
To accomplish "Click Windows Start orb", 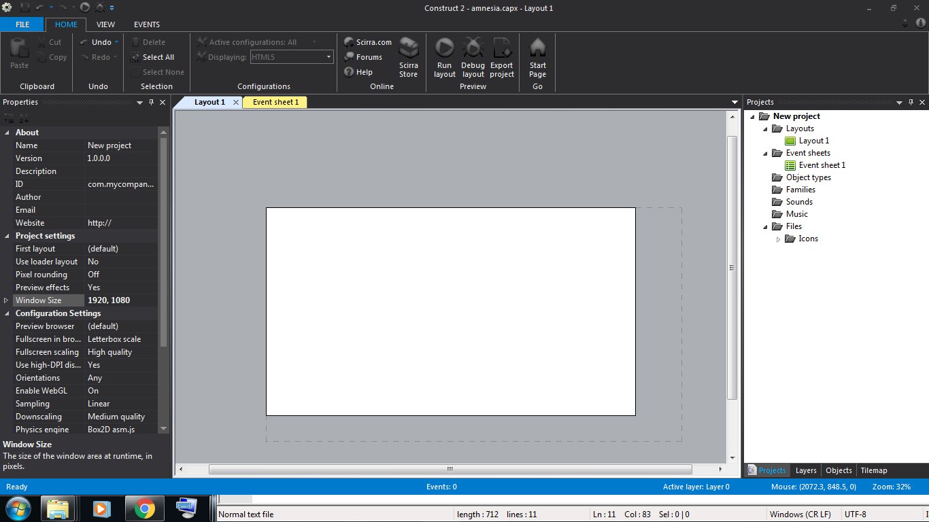I will 17,508.
